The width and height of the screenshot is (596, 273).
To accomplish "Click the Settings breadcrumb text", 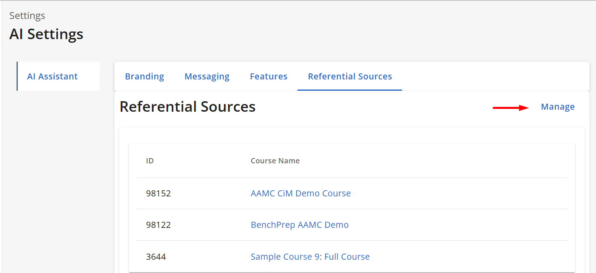I will (27, 16).
